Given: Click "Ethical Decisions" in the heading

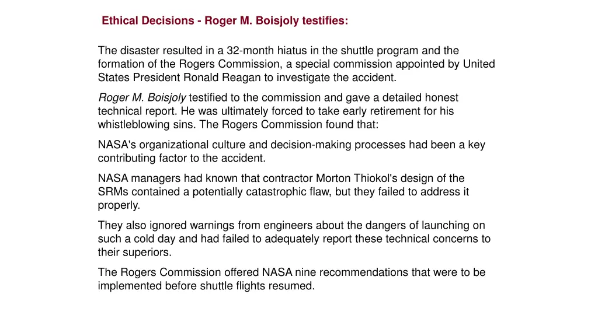Looking at the screenshot, I should (x=147, y=21).
